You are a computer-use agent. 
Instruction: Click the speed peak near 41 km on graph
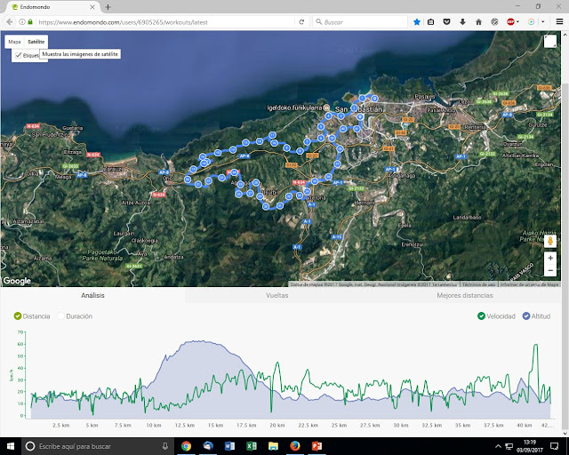coord(535,345)
